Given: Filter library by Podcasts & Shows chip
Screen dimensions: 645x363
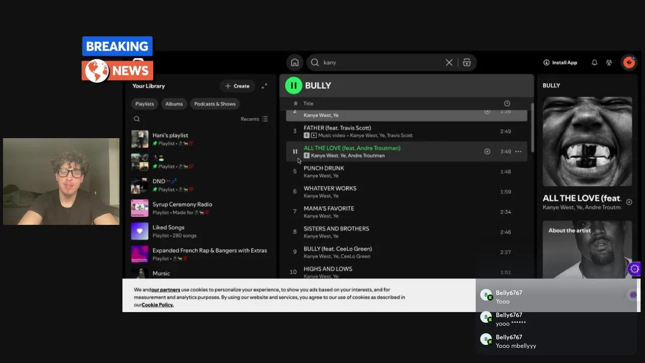Looking at the screenshot, I should [215, 104].
